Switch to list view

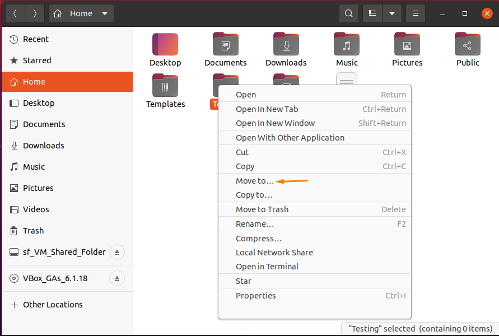click(x=372, y=13)
